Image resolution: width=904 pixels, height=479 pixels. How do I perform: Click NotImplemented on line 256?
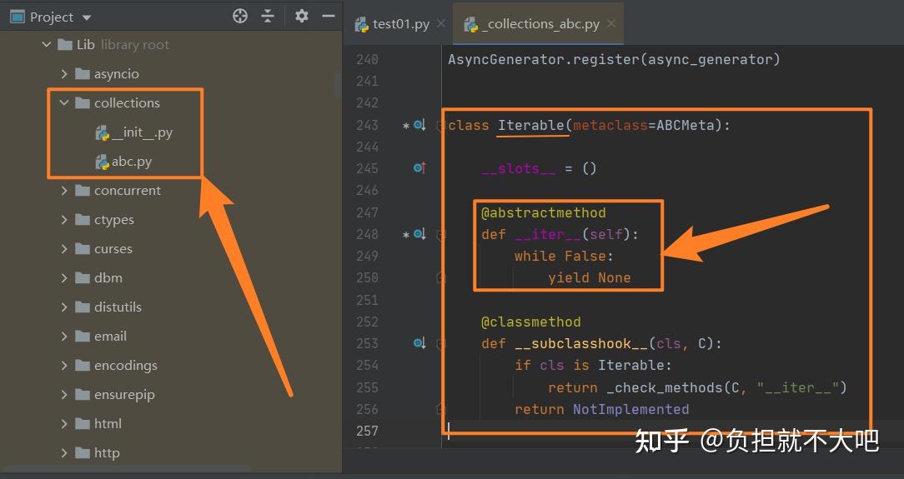pos(630,409)
